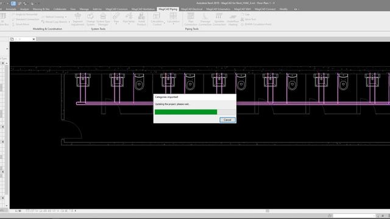Open the Add-Ins ribbon tab
The width and height of the screenshot is (390, 219).
(x=97, y=9)
